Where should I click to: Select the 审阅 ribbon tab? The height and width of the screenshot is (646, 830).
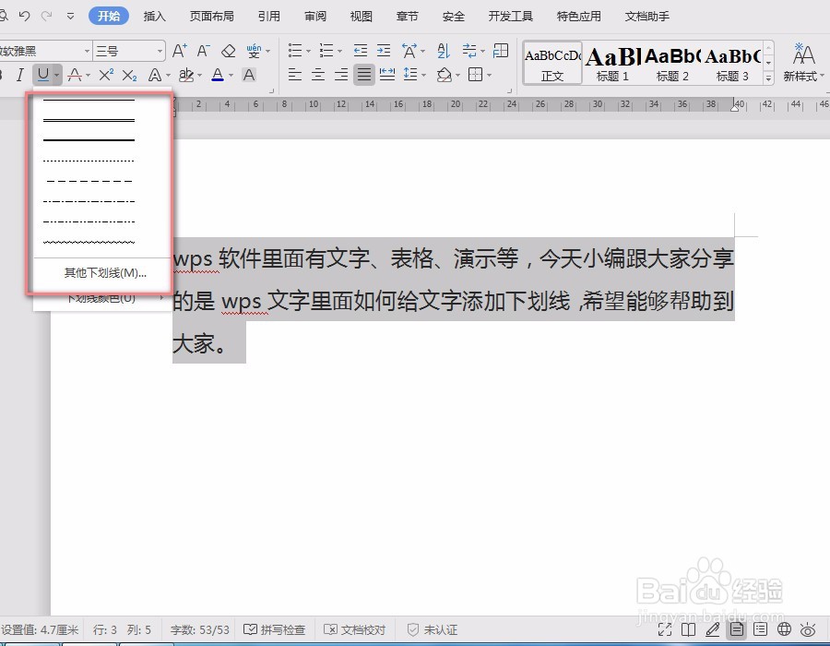point(315,17)
